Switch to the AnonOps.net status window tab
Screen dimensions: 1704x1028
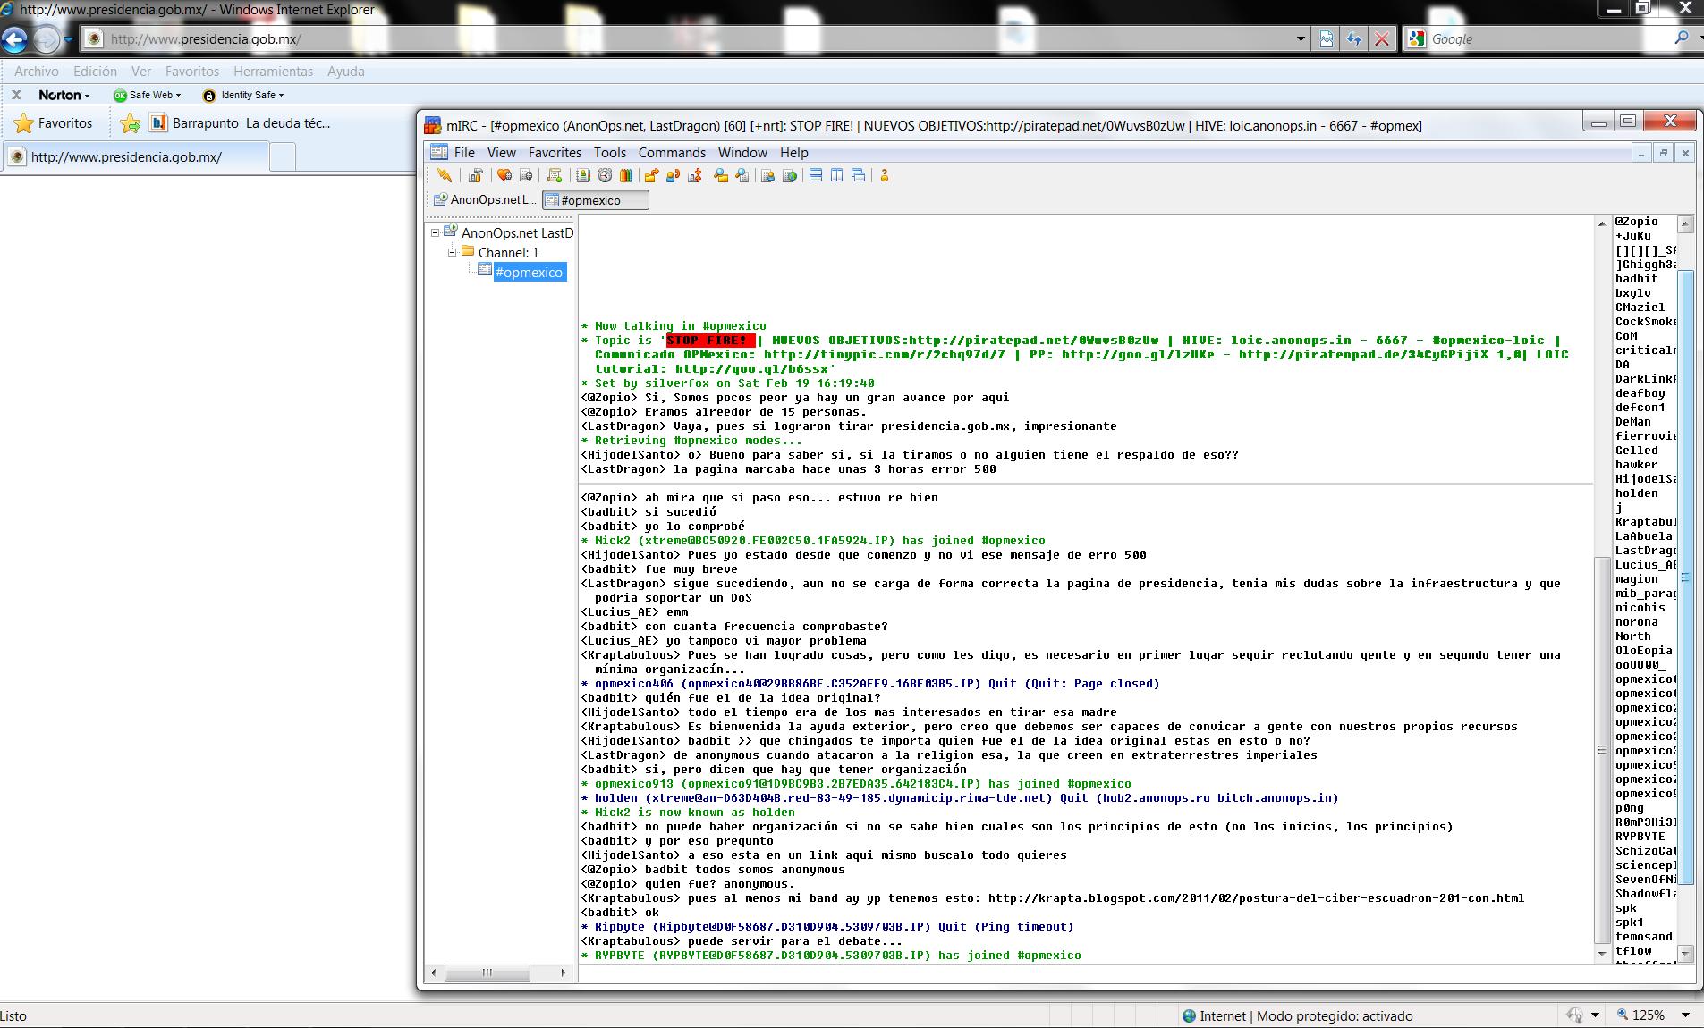tap(484, 200)
